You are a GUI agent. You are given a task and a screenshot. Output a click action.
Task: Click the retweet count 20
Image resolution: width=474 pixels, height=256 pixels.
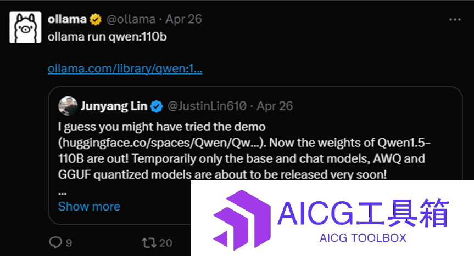click(x=166, y=243)
